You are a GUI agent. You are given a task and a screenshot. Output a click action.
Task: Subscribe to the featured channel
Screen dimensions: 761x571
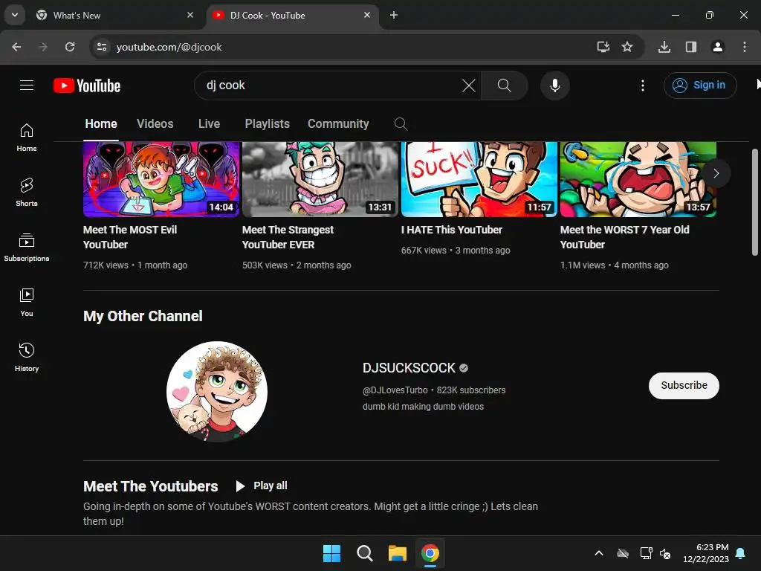coord(684,386)
